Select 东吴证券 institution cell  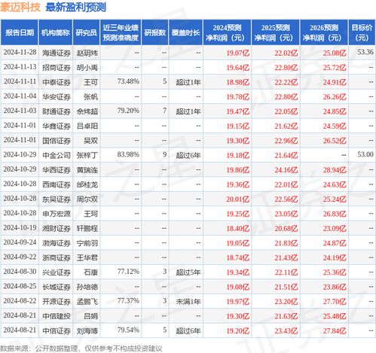coord(57,199)
